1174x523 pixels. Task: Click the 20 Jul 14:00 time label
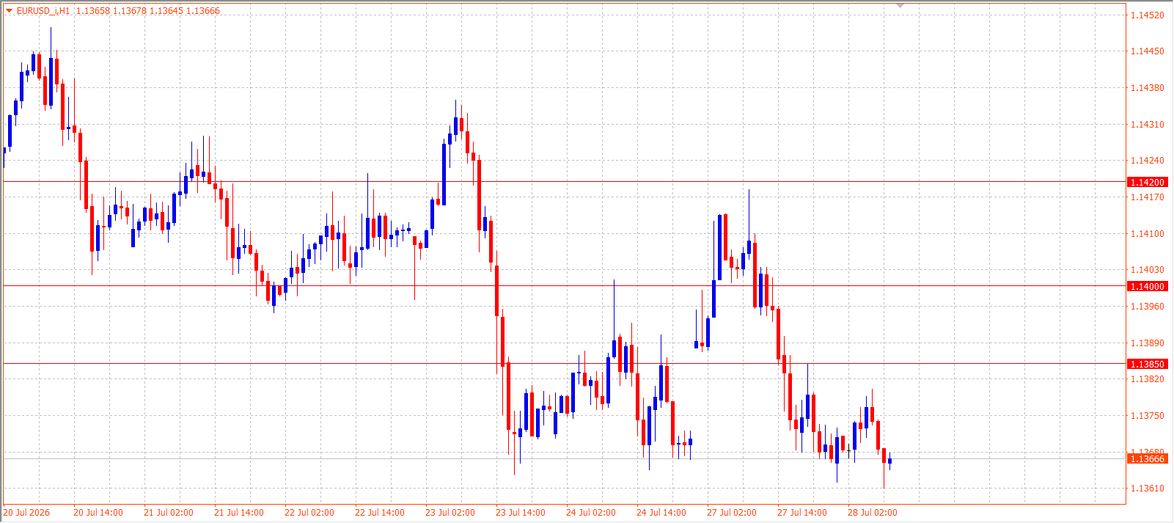click(98, 513)
